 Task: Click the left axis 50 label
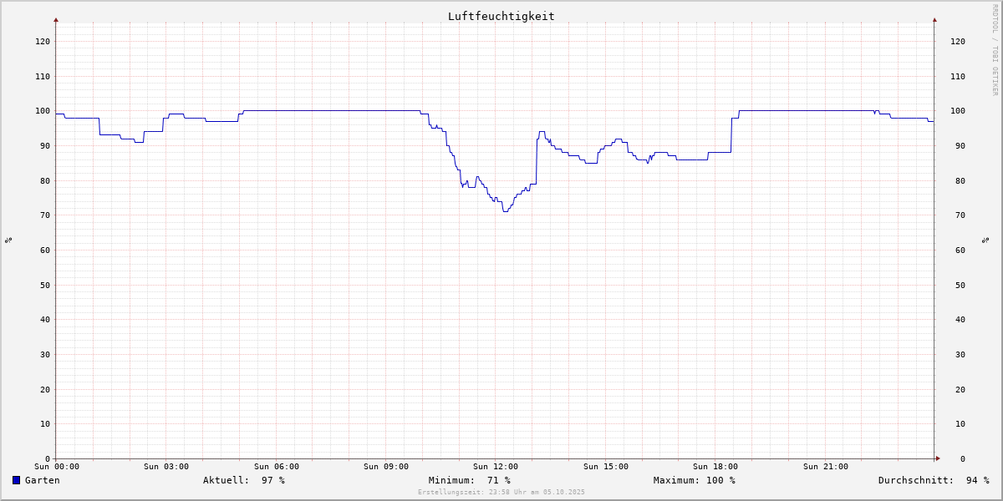45,285
